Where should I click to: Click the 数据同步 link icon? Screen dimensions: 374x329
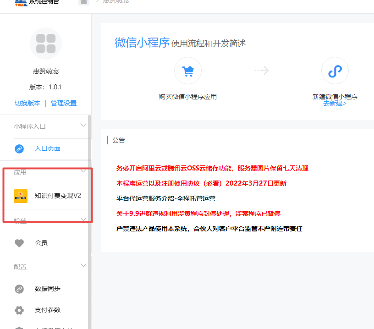[19, 289]
